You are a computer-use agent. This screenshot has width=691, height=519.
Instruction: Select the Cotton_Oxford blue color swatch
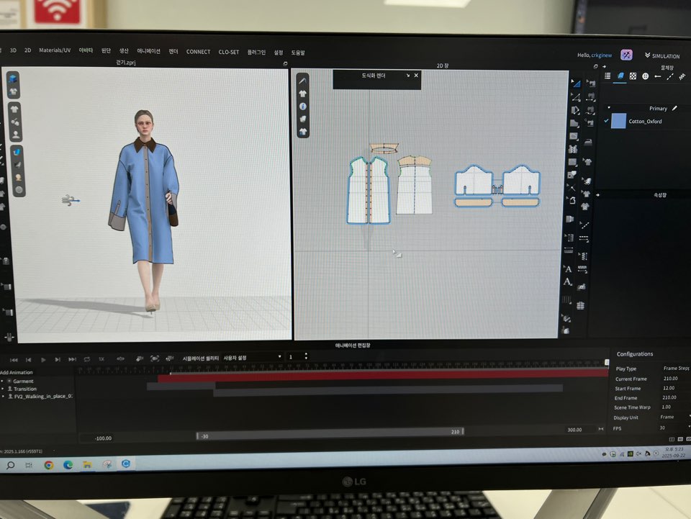tap(618, 121)
